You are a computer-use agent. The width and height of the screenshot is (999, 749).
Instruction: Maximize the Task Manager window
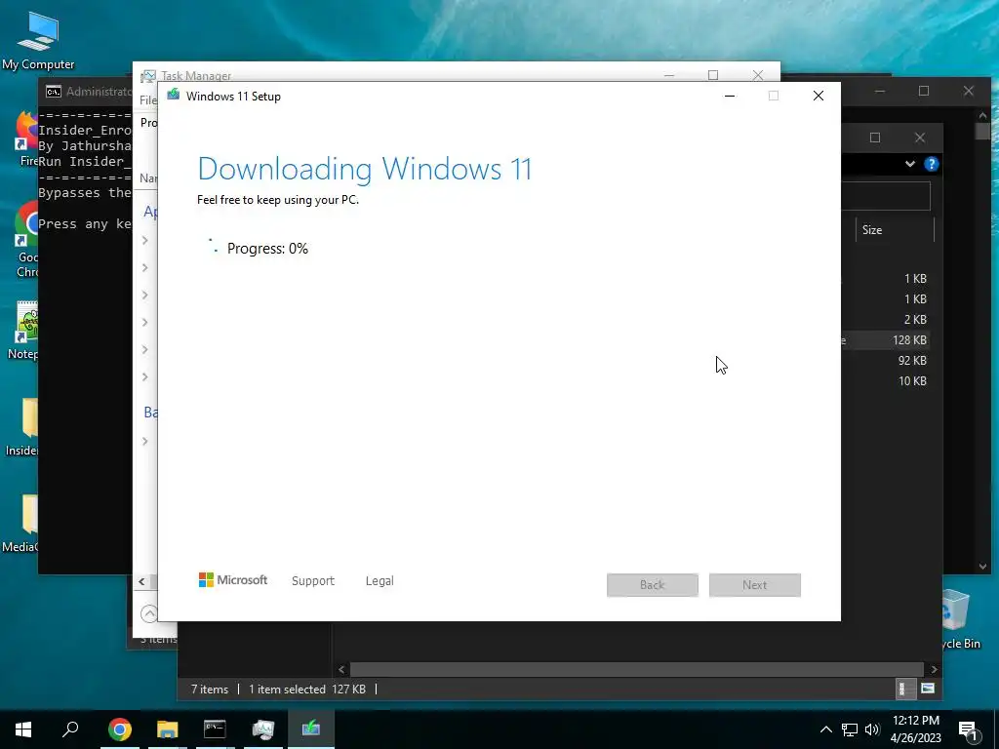pos(713,75)
